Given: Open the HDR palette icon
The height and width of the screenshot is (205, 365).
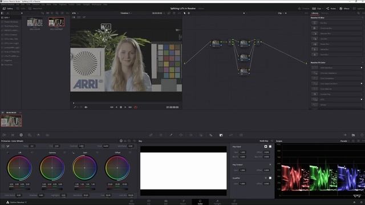Looking at the screenshot, I should point(30,135).
